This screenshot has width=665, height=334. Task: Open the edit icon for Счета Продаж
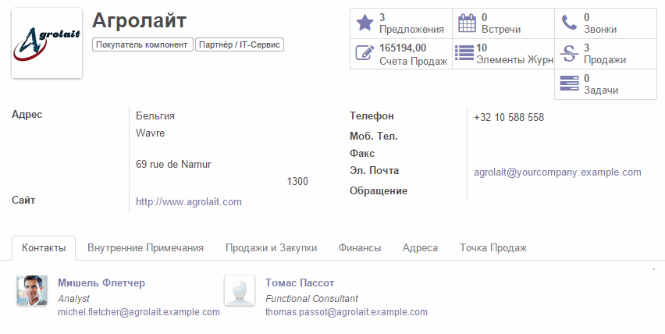pos(365,53)
